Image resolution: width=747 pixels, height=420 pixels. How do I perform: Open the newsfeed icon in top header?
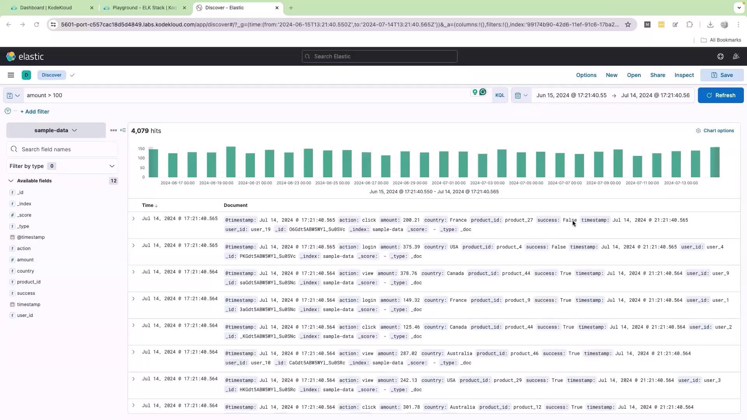[x=736, y=56]
